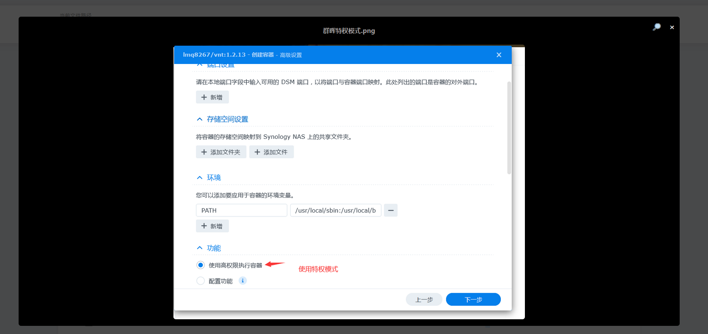Viewport: 708px width, 334px height.
Task: Select the 配置功能 radio button
Action: pyautogui.click(x=201, y=281)
